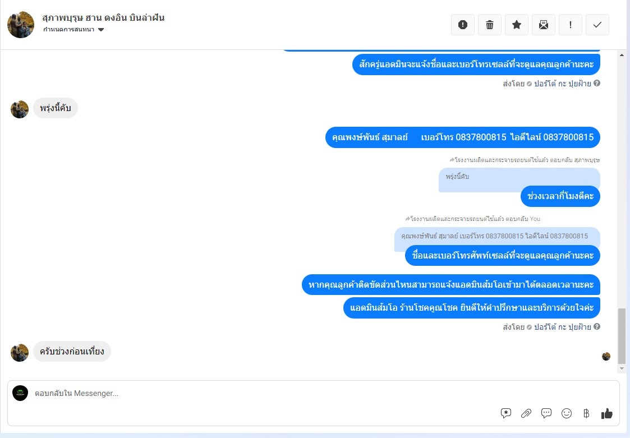
Task: Flag conversation as priority with exclamation mark
Action: (570, 25)
